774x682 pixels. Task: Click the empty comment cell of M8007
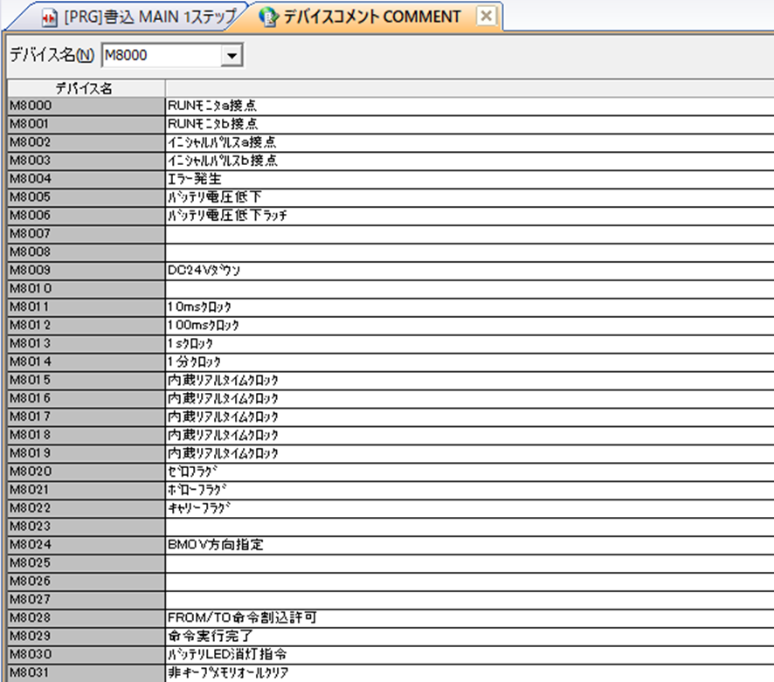click(469, 233)
